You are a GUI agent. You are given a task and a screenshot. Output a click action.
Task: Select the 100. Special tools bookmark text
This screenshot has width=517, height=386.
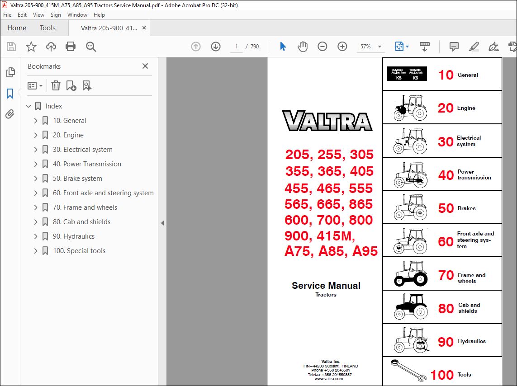click(x=79, y=251)
